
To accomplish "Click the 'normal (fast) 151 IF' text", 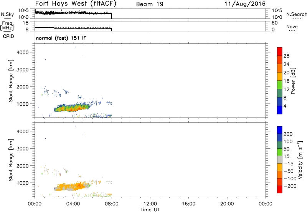I will pyautogui.click(x=61, y=38).
